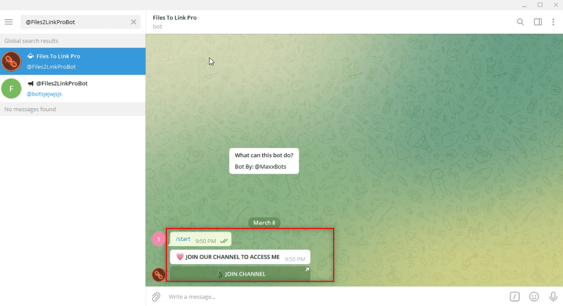This screenshot has width=563, height=306.
Task: Select Files To Link Pro search result
Action: coord(73,61)
